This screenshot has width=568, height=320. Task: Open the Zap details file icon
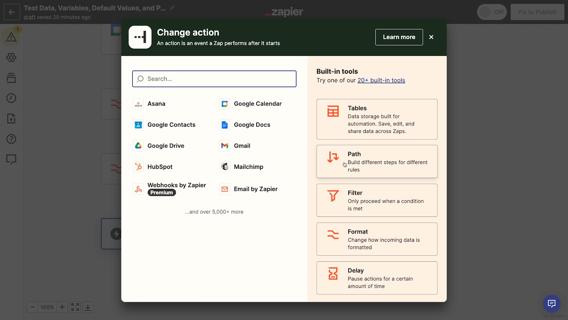11,118
